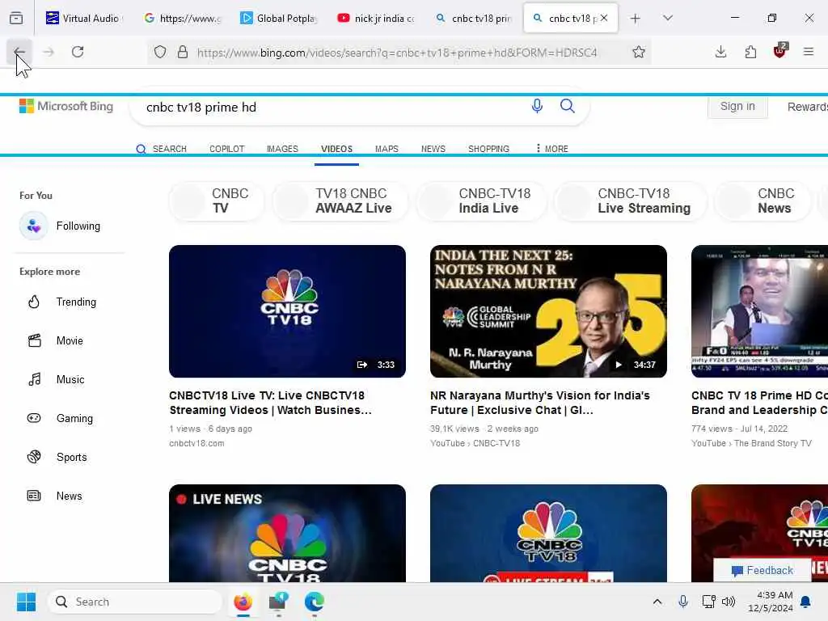Switch to the nick jr india tab

coord(376,19)
